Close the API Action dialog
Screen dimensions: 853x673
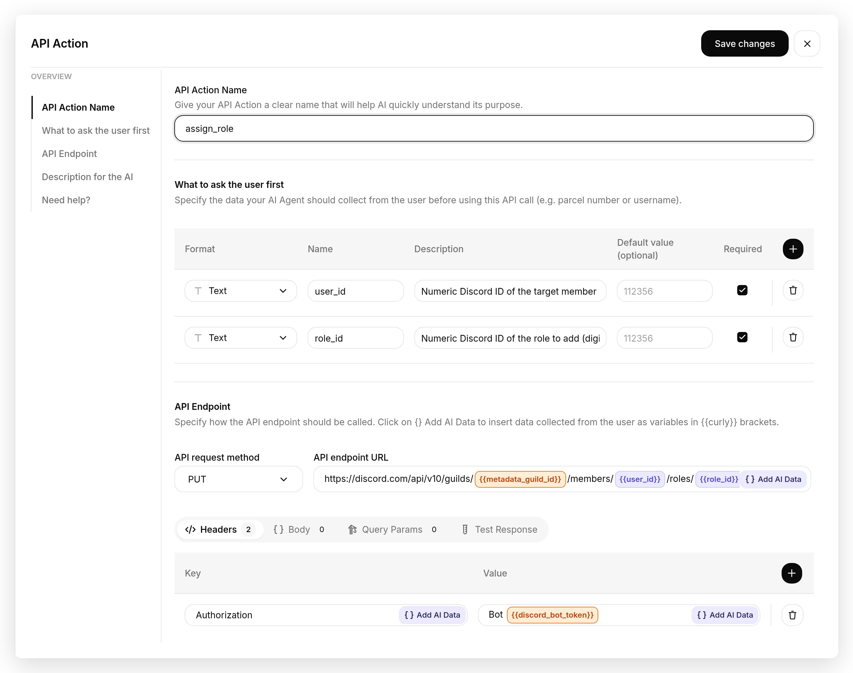point(806,43)
